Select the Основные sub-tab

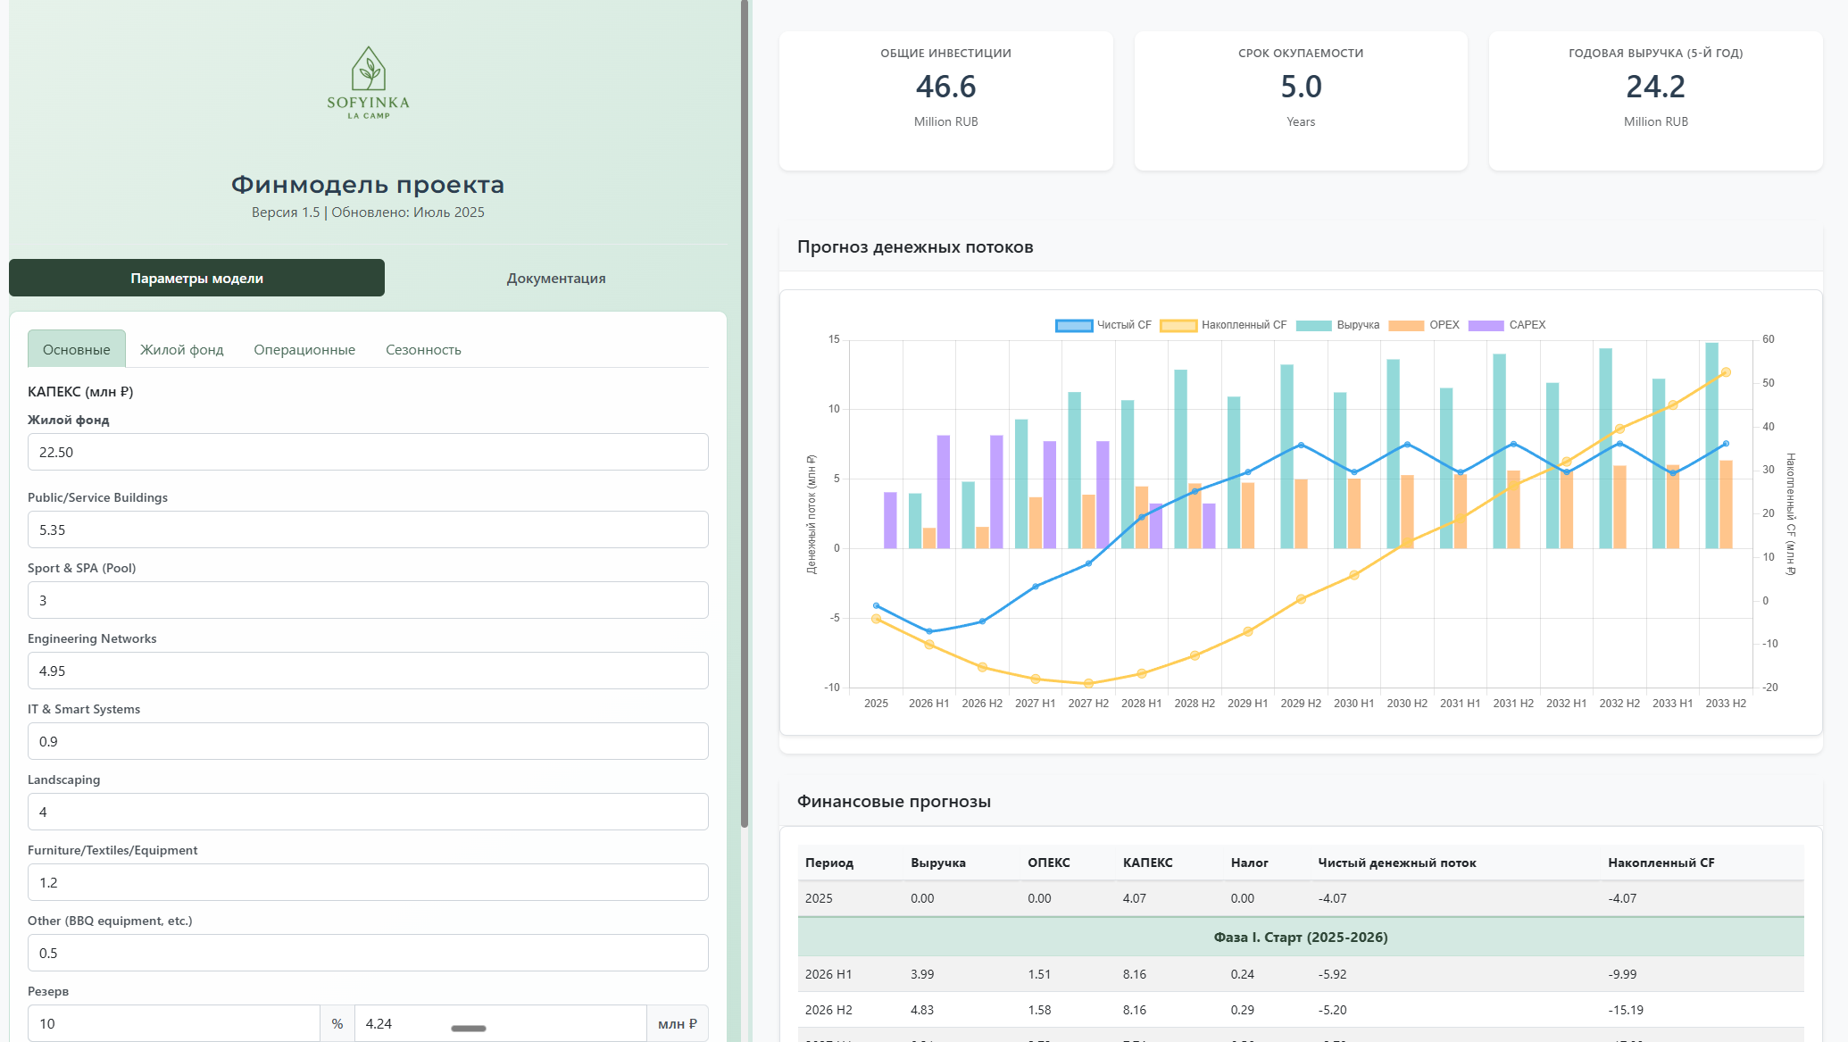(77, 349)
